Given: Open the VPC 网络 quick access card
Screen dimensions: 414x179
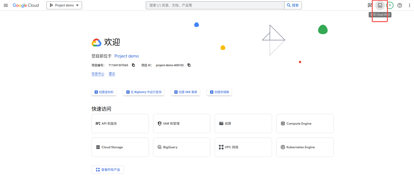Looking at the screenshot, I should point(243,147).
